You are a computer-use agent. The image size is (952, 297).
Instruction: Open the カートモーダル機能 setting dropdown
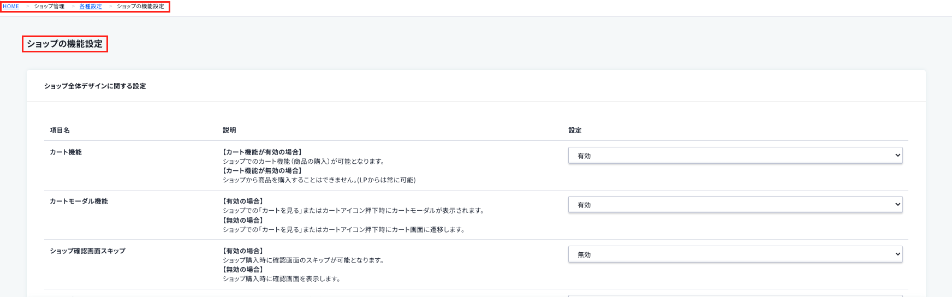pyautogui.click(x=735, y=205)
